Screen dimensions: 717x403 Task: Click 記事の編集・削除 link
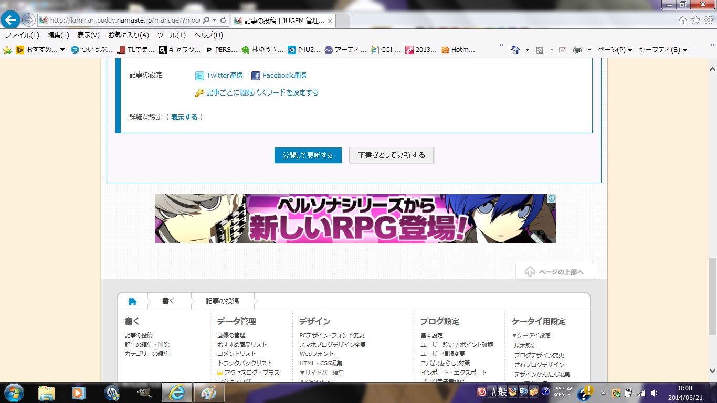pyautogui.click(x=147, y=345)
